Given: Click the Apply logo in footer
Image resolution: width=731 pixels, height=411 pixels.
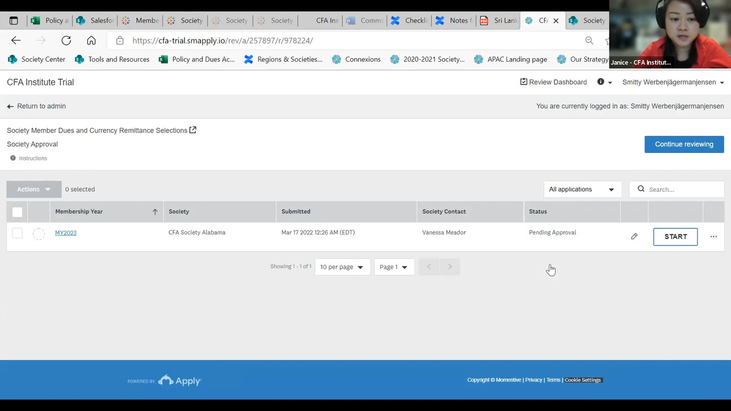Looking at the screenshot, I should click(x=179, y=381).
